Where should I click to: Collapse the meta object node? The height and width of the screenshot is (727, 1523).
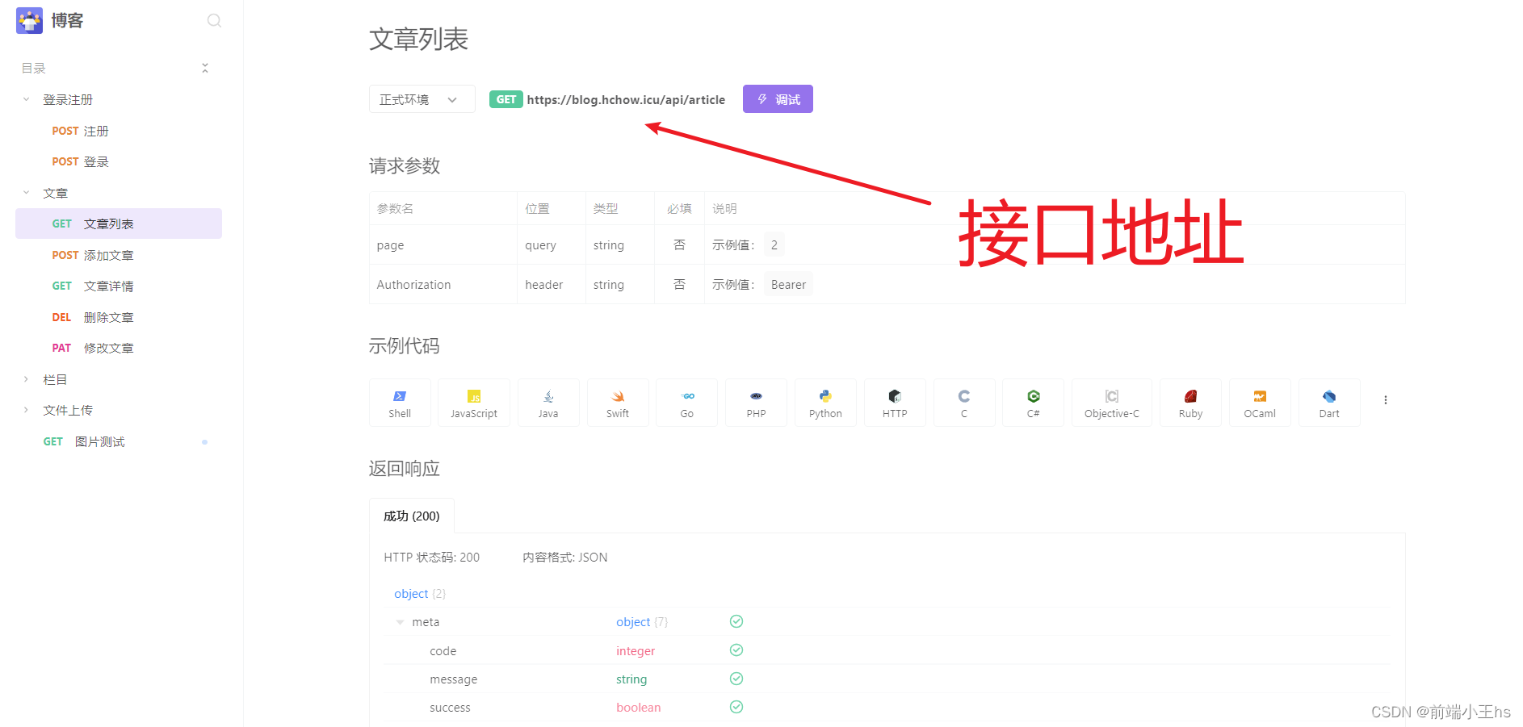pyautogui.click(x=400, y=622)
